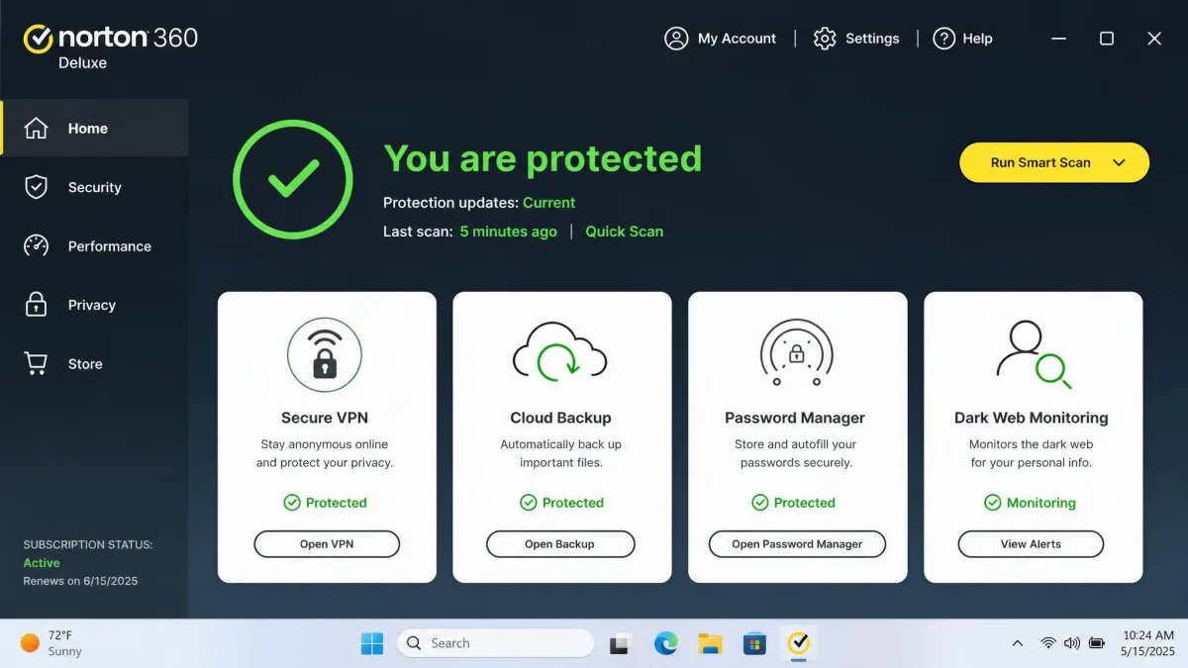Image resolution: width=1188 pixels, height=668 pixels.
Task: Click the Dark Web Monitoring person-search icon
Action: [1033, 354]
